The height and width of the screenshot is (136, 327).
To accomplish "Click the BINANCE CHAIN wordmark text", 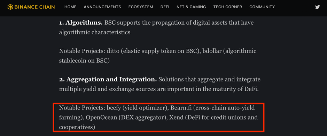I will pos(34,7).
